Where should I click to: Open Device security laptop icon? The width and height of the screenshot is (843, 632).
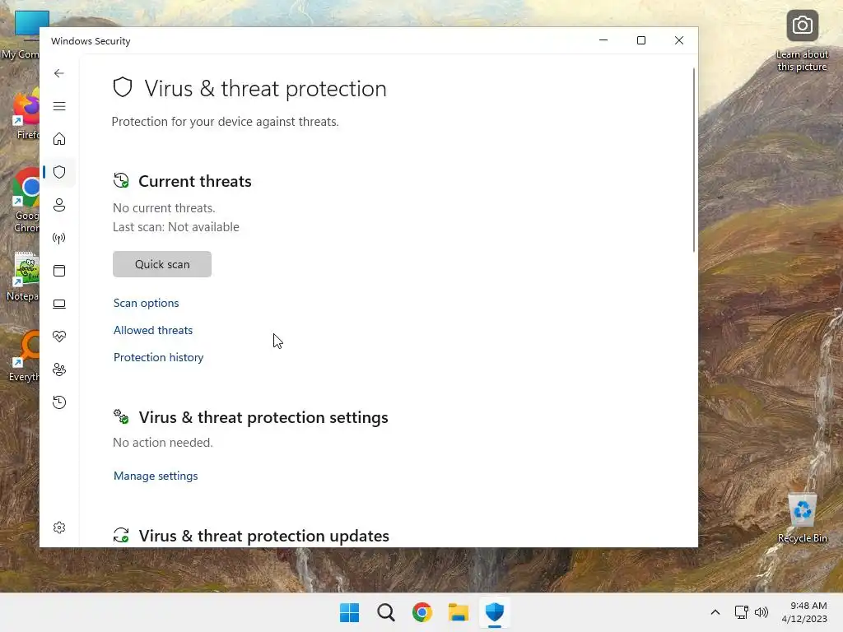pos(59,304)
